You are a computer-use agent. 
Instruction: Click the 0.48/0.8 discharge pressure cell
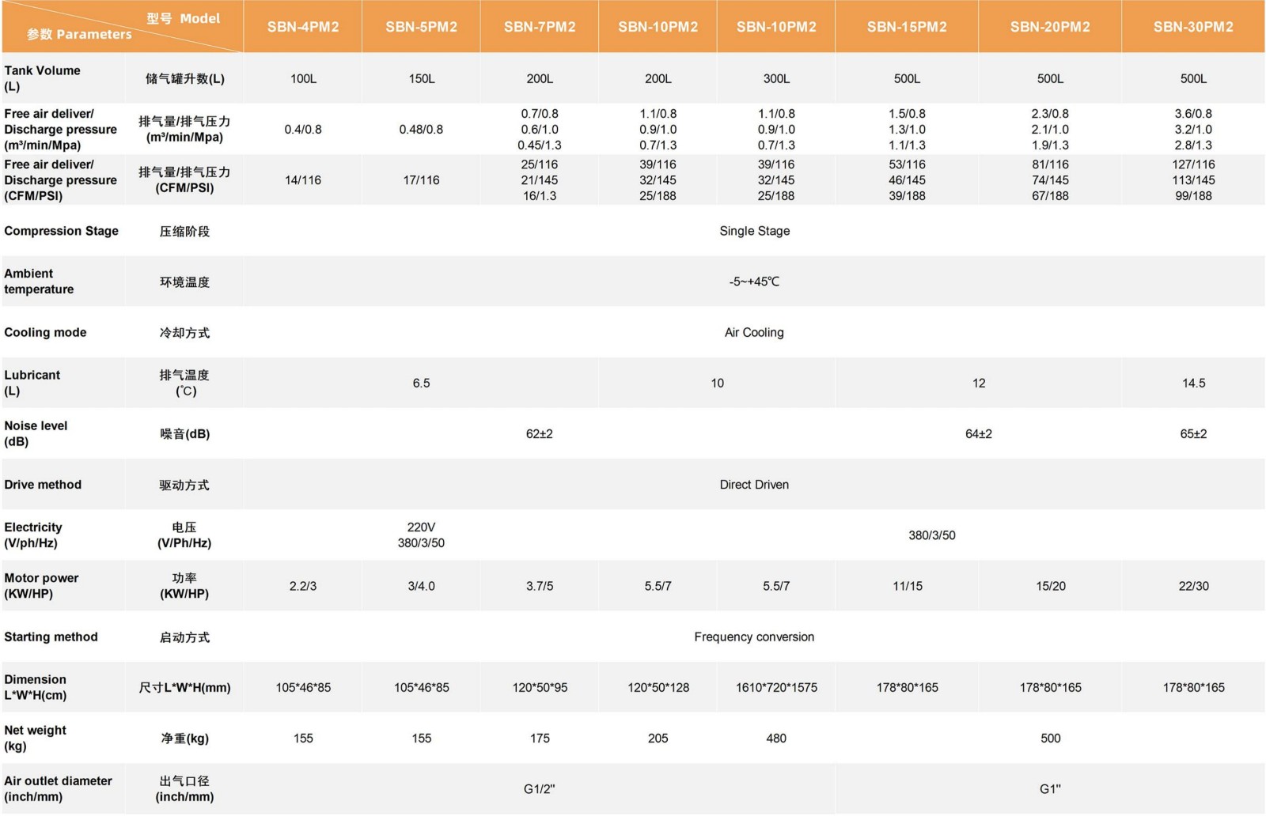(421, 130)
